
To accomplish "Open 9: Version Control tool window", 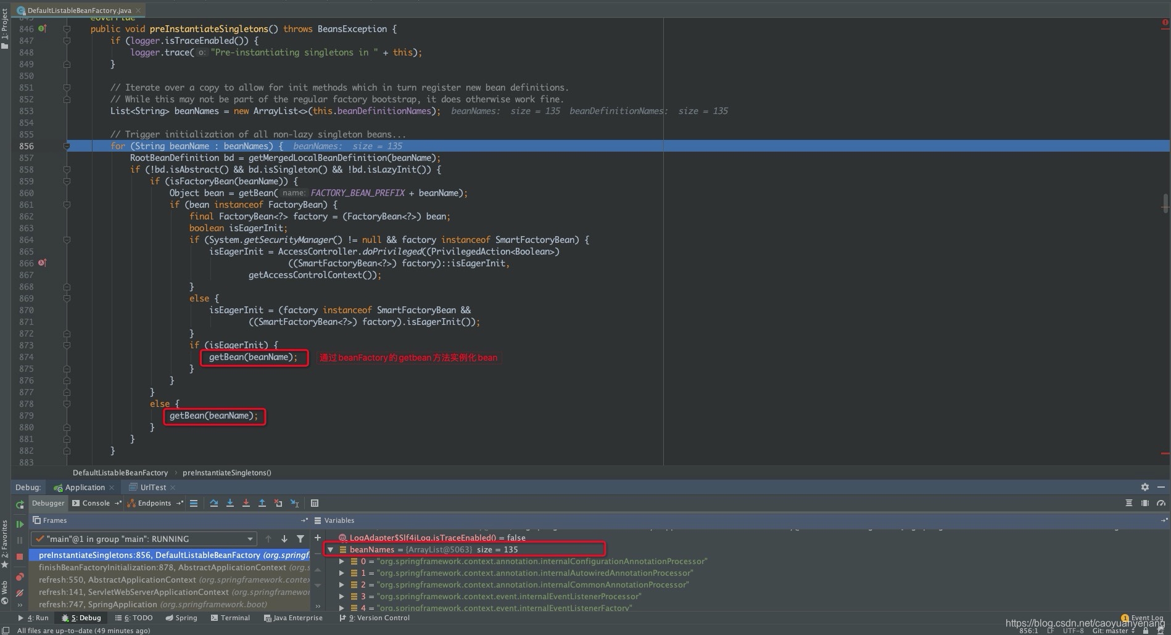I will [x=374, y=618].
